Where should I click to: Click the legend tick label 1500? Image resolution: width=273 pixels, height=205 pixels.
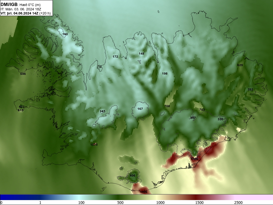tap(199, 203)
